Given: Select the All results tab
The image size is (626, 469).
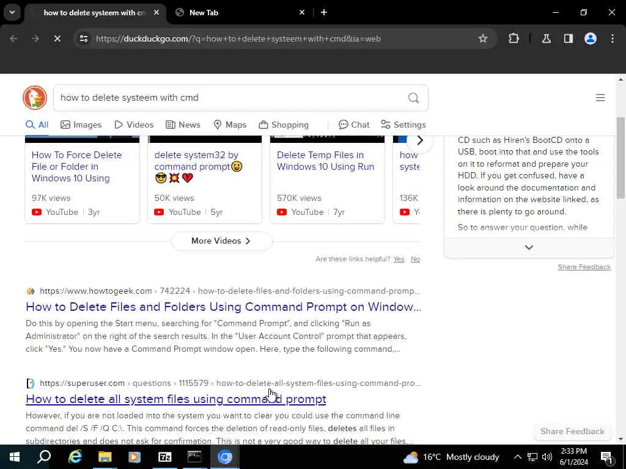Looking at the screenshot, I should coord(37,125).
